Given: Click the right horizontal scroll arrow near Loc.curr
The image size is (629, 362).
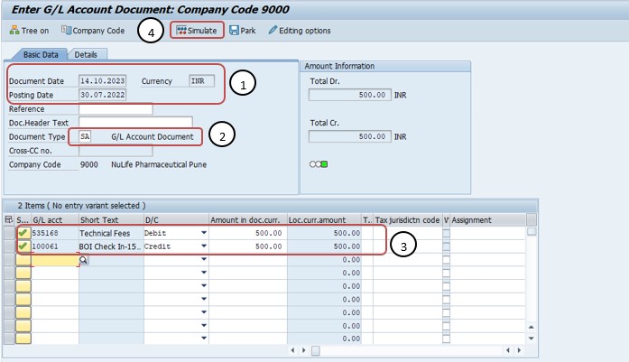Looking at the screenshot, I should 303,350.
